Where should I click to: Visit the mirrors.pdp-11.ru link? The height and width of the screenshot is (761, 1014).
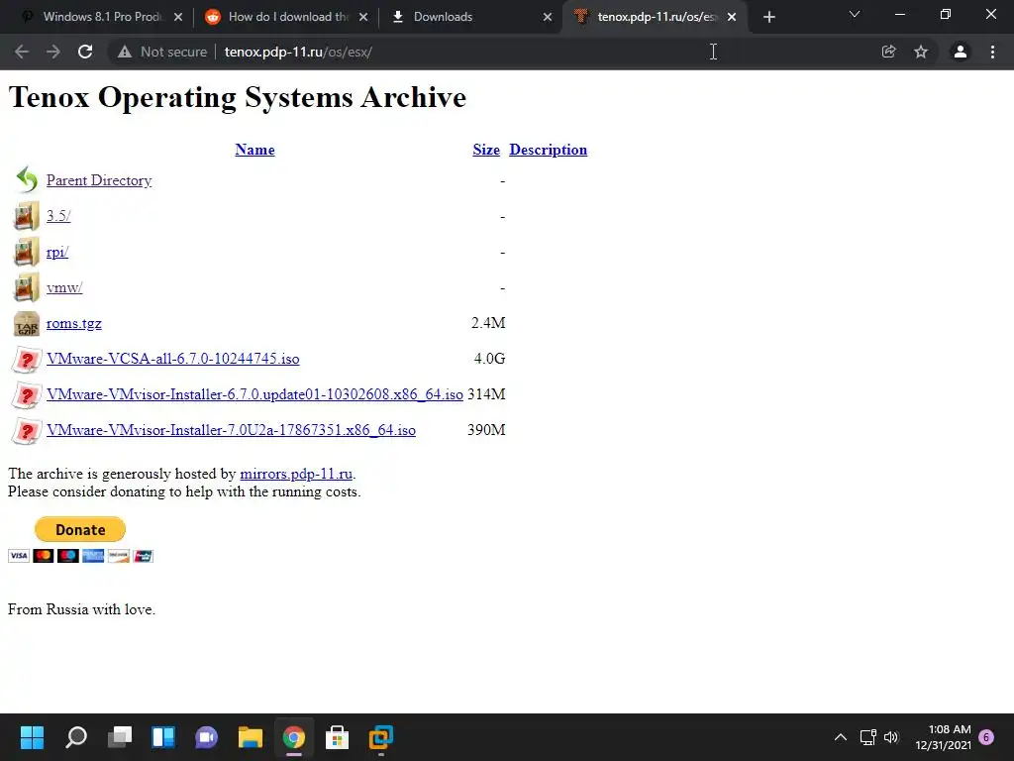click(296, 474)
